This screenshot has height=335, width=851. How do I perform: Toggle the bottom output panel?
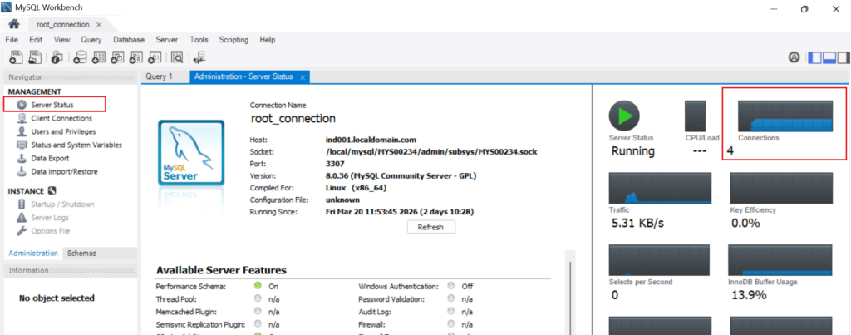pyautogui.click(x=829, y=57)
